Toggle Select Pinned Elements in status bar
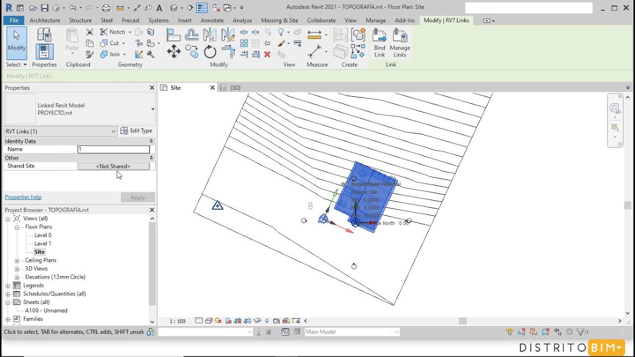Screen dimensions: 635x357 533,332
